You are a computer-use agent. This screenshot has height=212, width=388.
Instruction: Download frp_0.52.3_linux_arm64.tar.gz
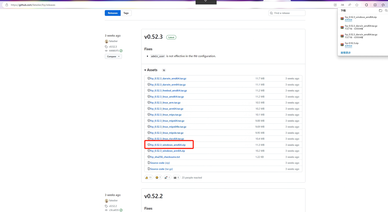[x=167, y=109]
